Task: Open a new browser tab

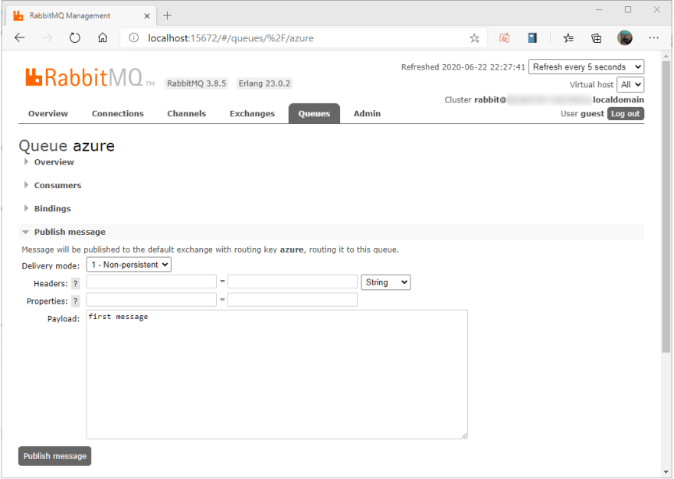Action: (167, 15)
